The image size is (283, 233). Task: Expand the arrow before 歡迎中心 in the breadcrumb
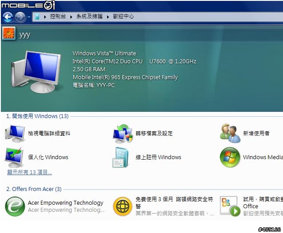(108, 17)
